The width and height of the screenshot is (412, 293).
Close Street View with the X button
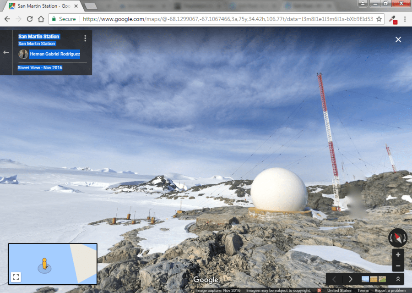pyautogui.click(x=398, y=39)
